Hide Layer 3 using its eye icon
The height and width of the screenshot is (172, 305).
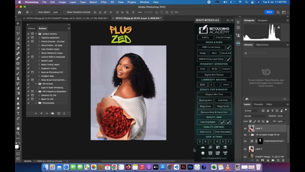tap(245, 129)
